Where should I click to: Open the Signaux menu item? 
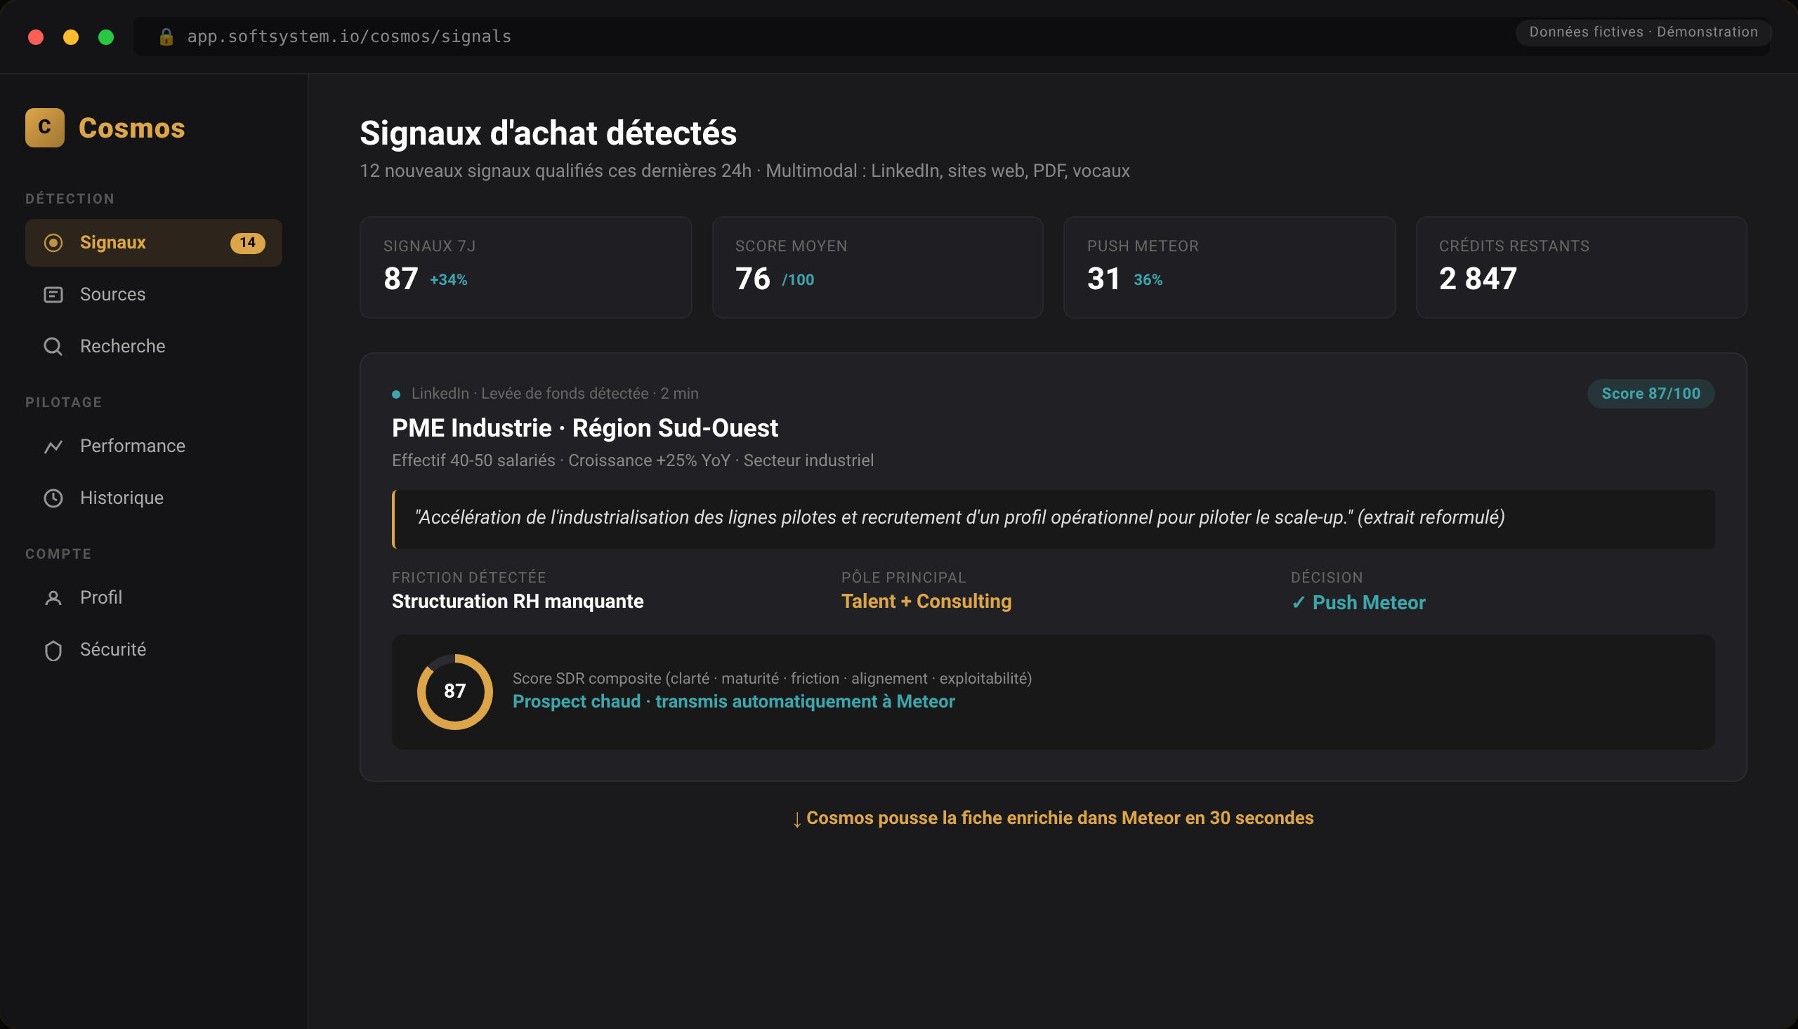153,242
